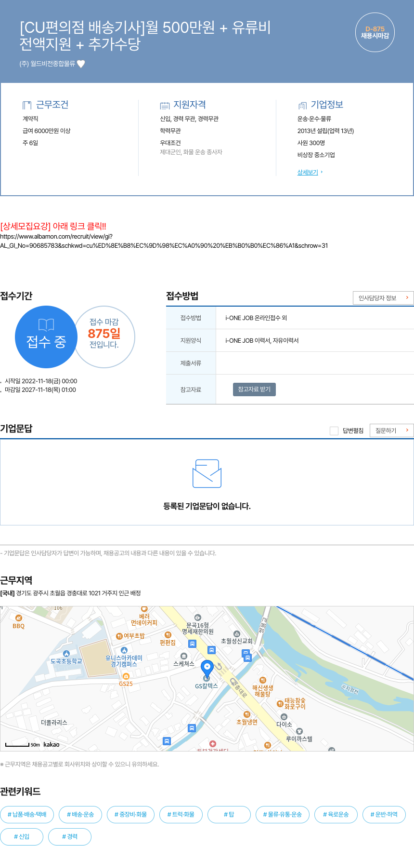The image size is (414, 846).
Task: Select the # 중장비·화물 keyword tag
Action: click(x=130, y=815)
